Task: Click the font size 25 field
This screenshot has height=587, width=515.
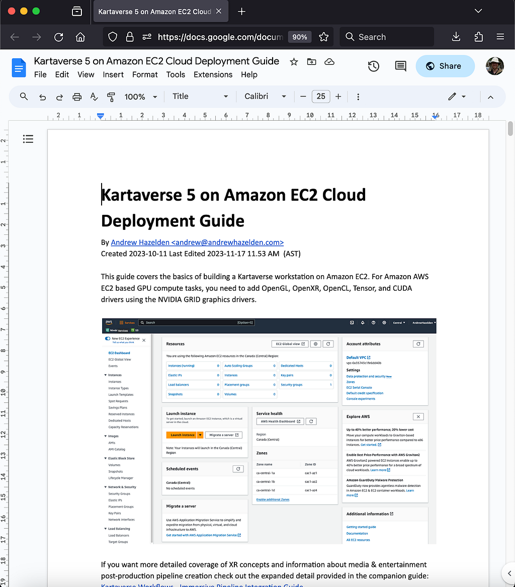Action: click(321, 97)
